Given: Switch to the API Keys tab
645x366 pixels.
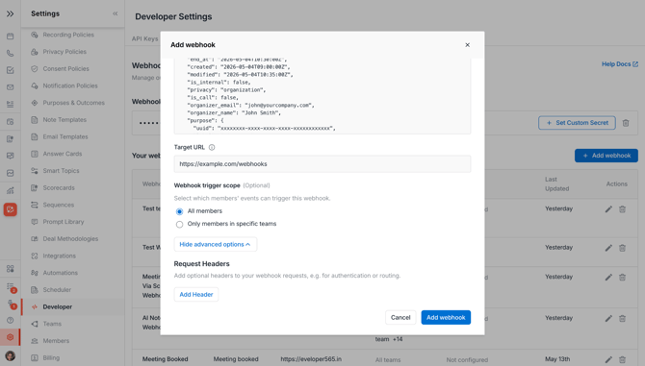Looking at the screenshot, I should point(144,38).
